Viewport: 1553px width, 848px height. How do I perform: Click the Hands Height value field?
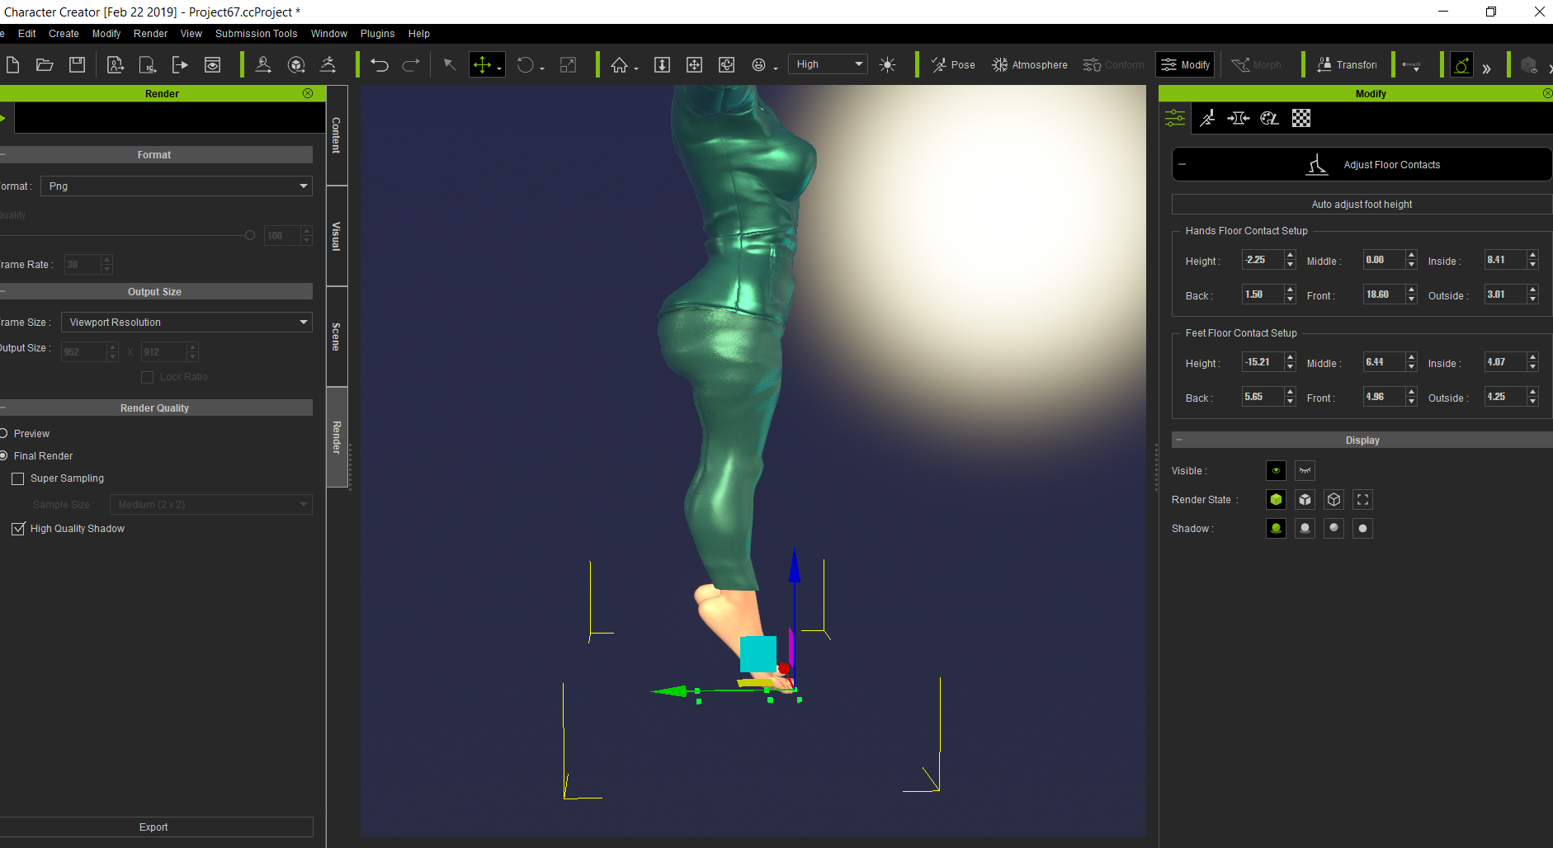coord(1263,260)
